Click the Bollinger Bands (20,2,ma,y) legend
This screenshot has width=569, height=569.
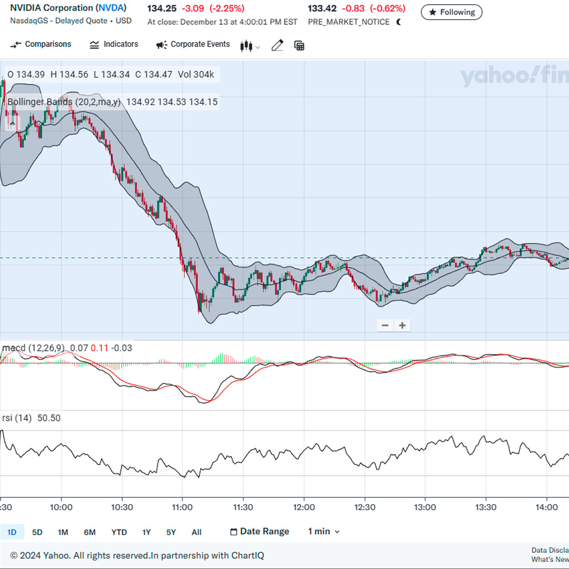coord(64,102)
